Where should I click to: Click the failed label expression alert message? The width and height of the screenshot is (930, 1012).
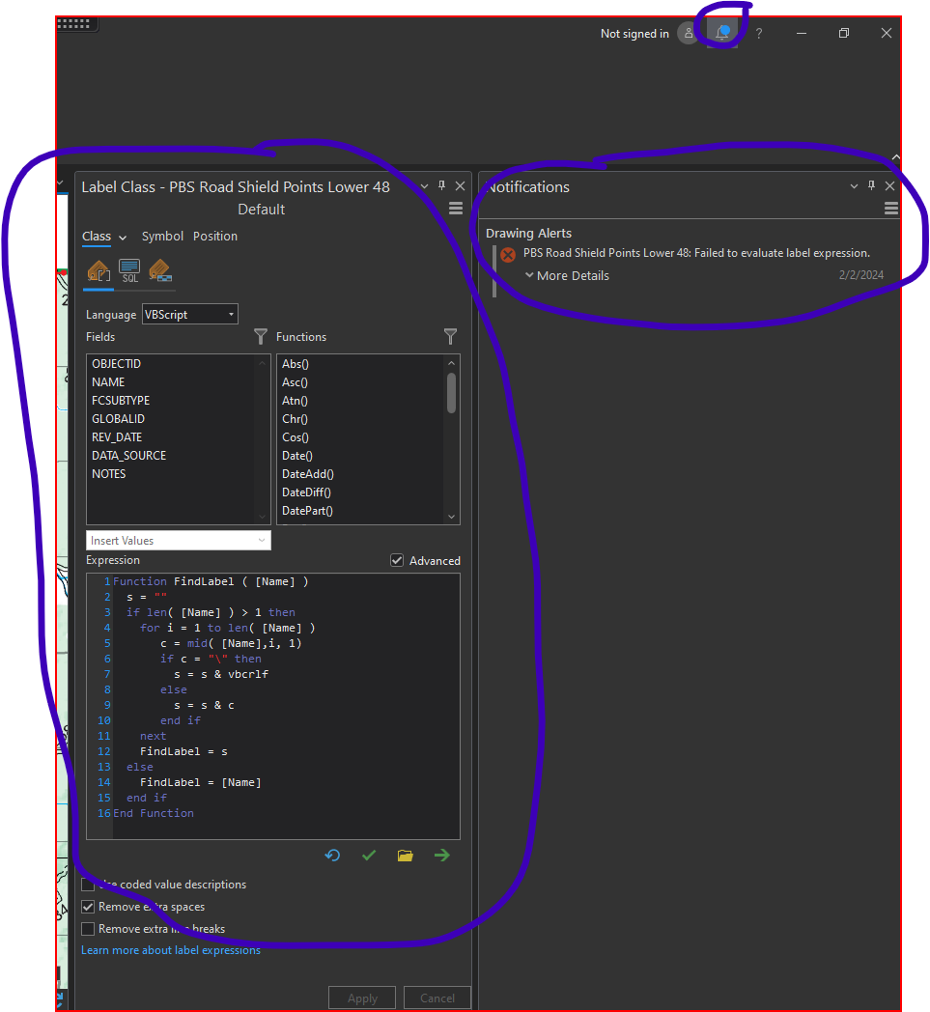pos(696,253)
